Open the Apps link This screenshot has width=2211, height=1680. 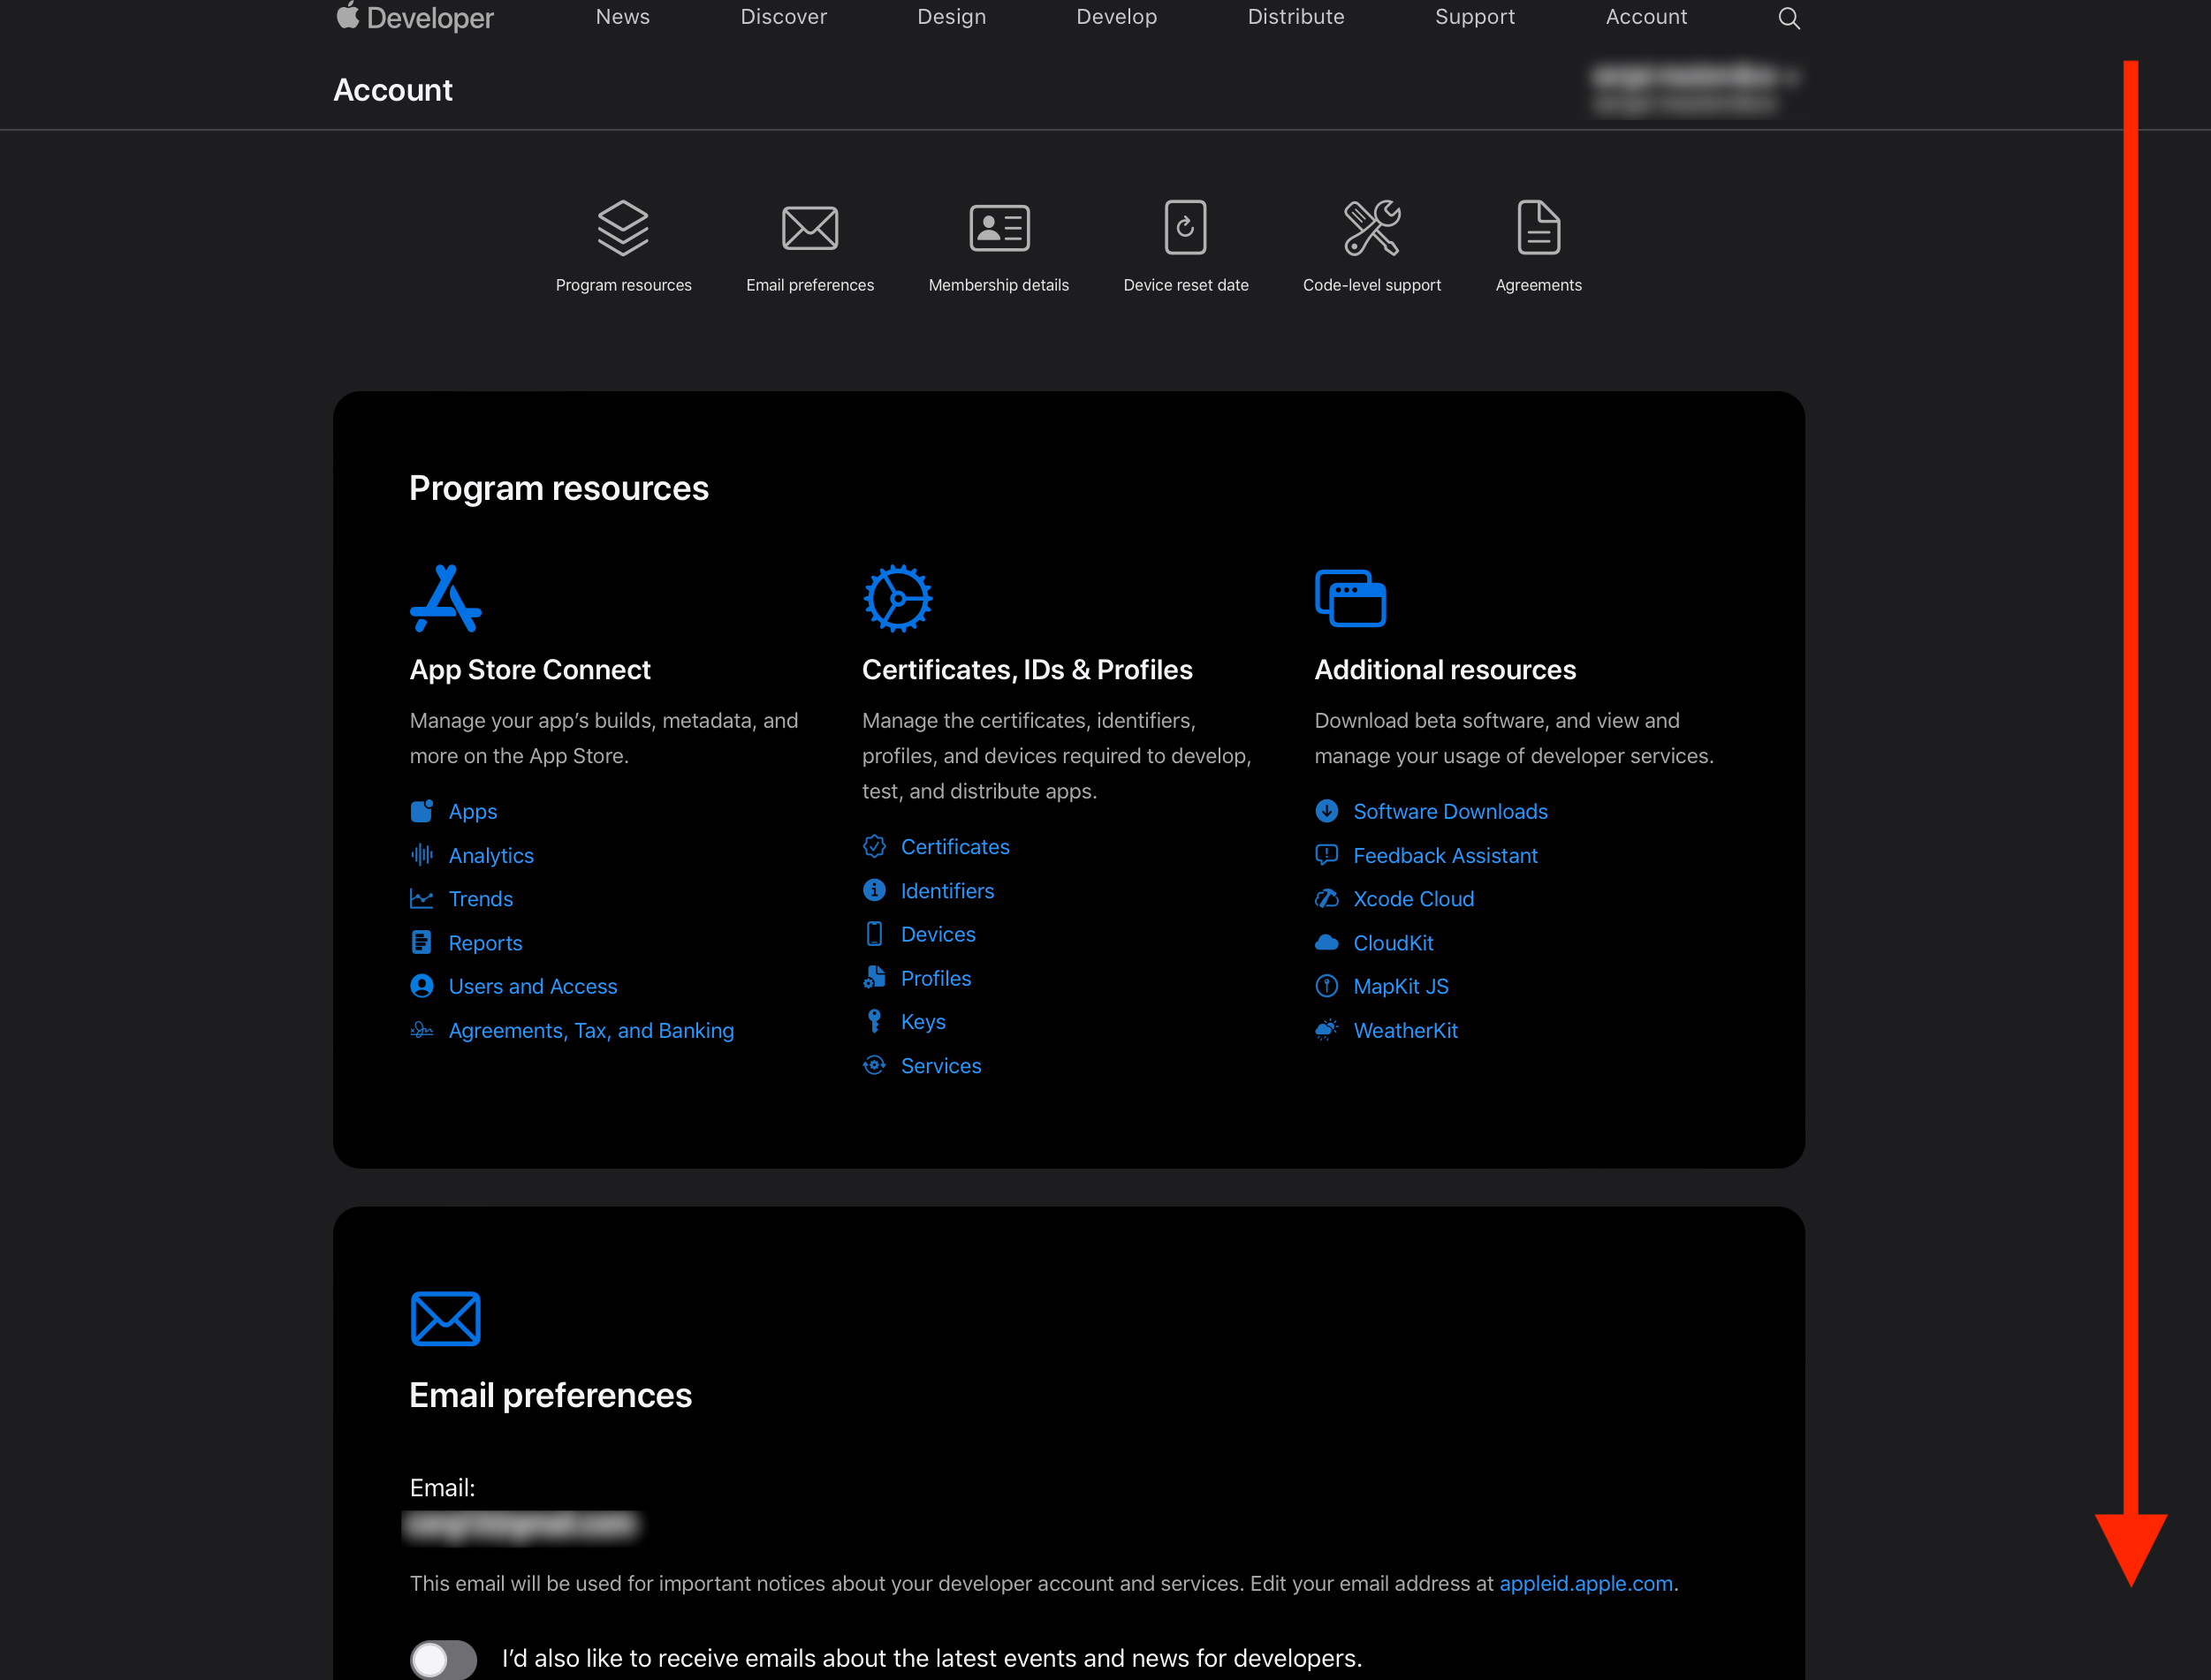click(x=473, y=811)
